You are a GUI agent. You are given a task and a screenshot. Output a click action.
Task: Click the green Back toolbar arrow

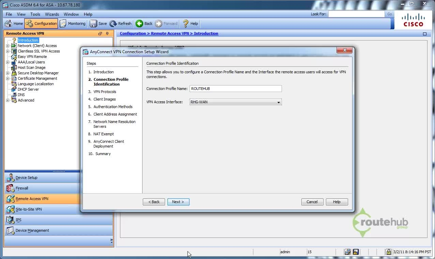(x=144, y=24)
